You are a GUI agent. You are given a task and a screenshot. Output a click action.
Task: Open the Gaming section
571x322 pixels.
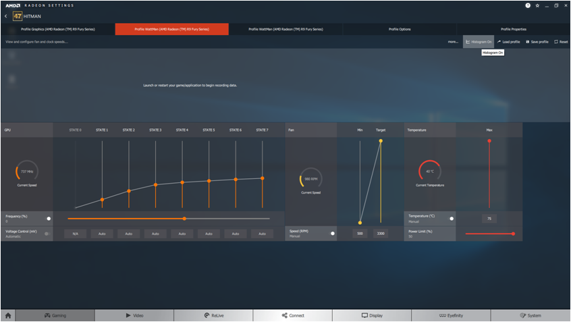tap(55, 315)
